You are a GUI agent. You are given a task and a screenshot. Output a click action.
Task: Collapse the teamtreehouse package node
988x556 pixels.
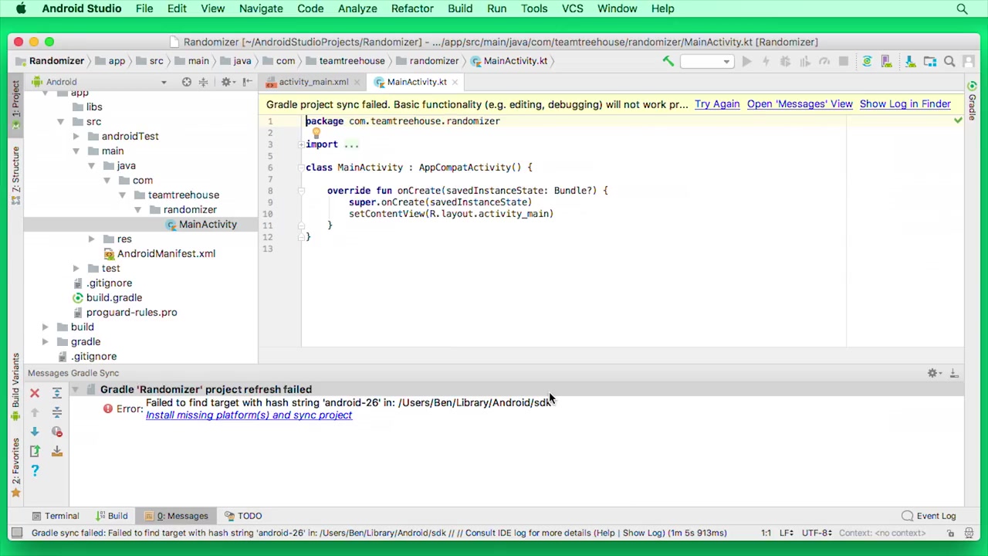122,195
